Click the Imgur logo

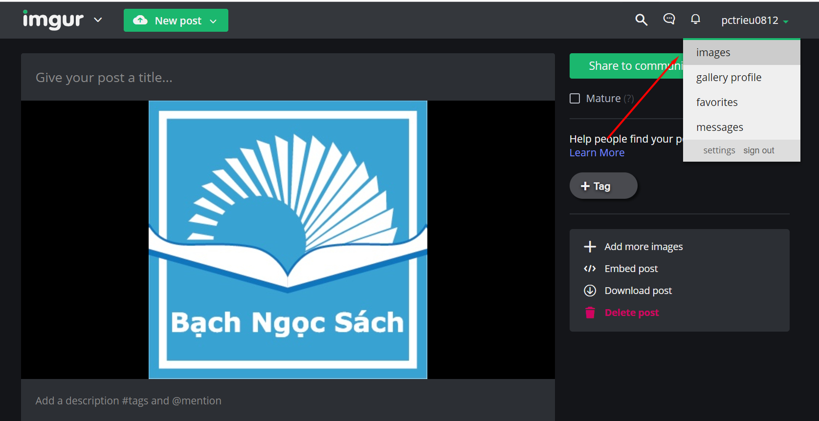pyautogui.click(x=53, y=20)
